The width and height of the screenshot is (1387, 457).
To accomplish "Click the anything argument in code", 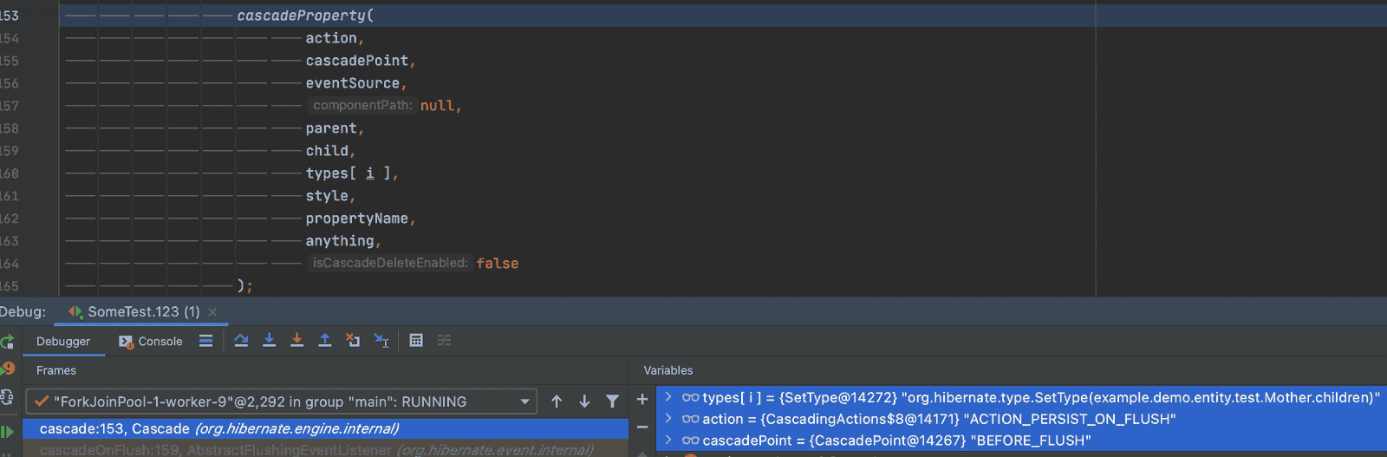I will pyautogui.click(x=340, y=241).
